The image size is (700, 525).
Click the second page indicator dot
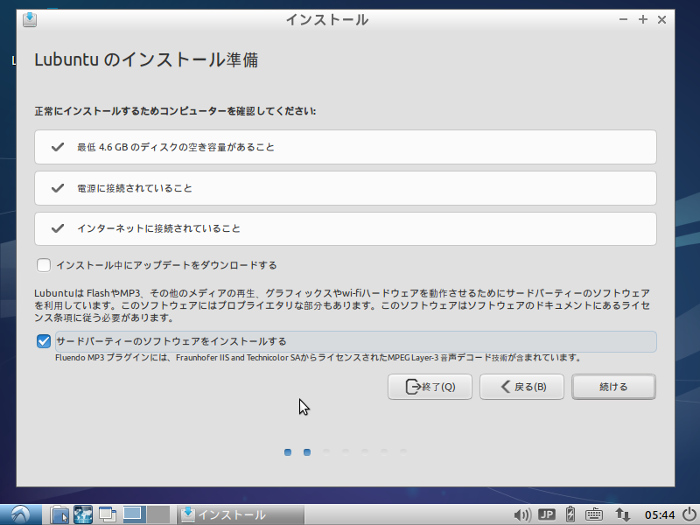pyautogui.click(x=307, y=452)
